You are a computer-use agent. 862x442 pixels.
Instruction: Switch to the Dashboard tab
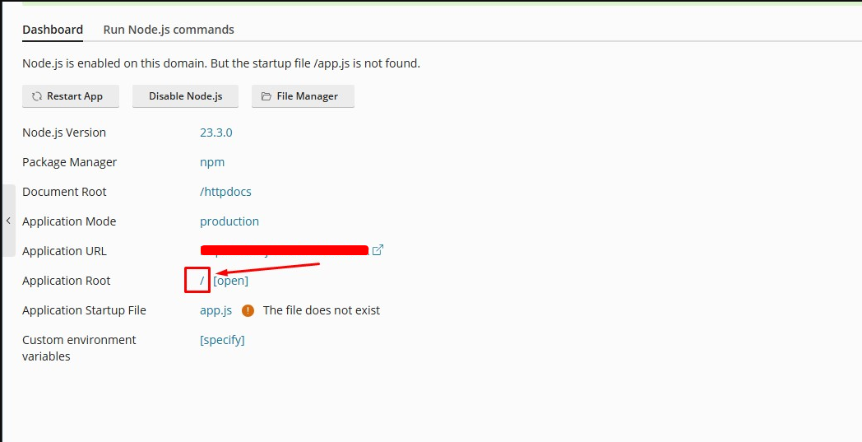pos(53,30)
